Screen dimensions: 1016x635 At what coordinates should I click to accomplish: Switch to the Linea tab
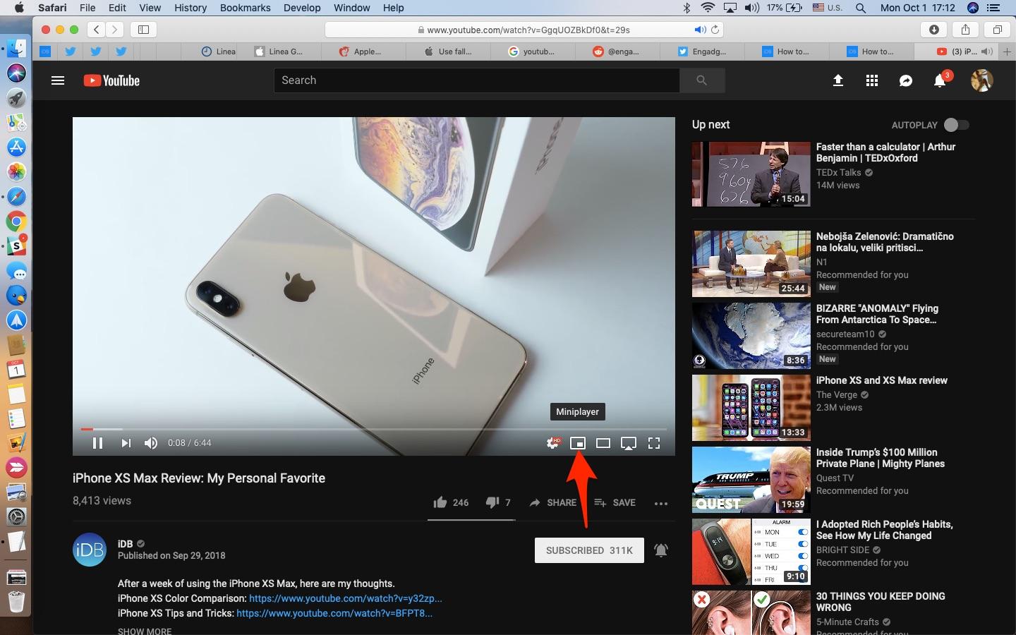[x=219, y=52]
